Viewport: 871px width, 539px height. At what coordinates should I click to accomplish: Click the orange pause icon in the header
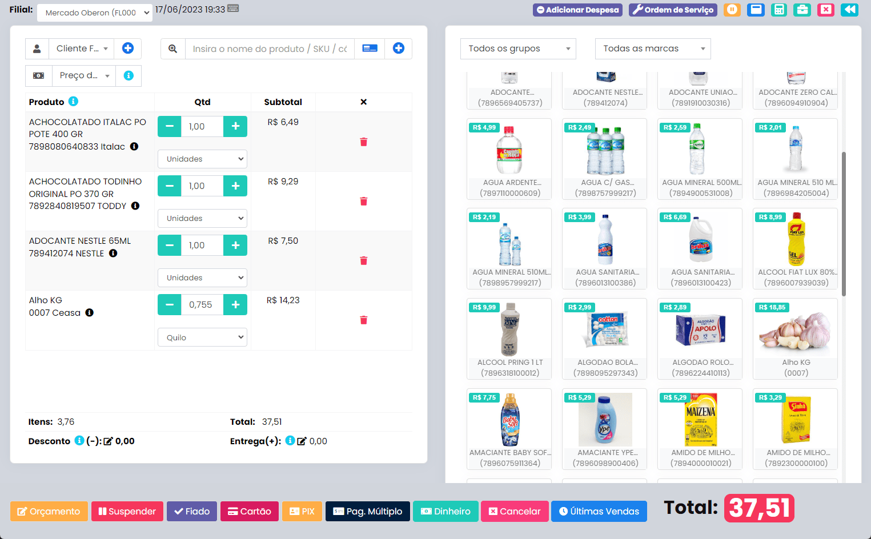point(732,10)
